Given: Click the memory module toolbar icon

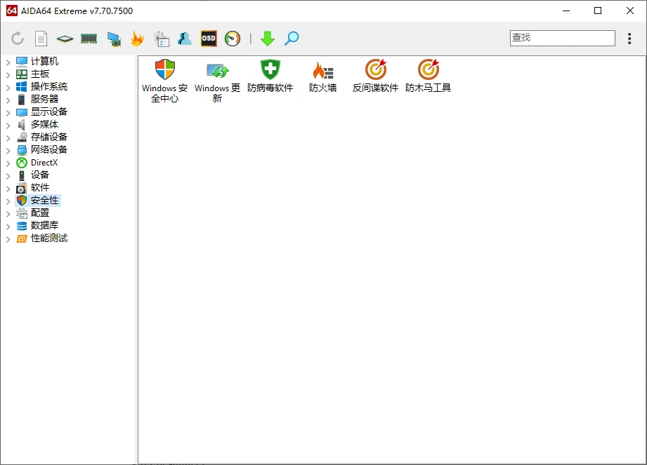Looking at the screenshot, I should (x=89, y=39).
